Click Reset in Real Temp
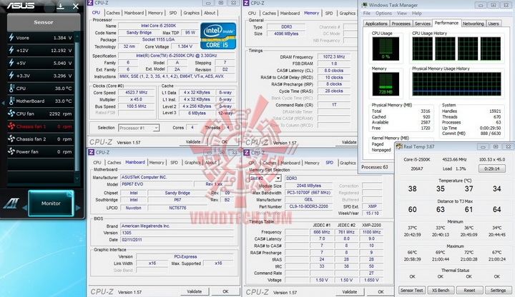The height and width of the screenshot is (297, 515). click(469, 290)
